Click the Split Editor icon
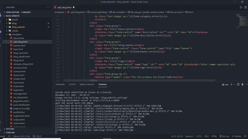248x139 pixels. pyautogui.click(x=245, y=7)
